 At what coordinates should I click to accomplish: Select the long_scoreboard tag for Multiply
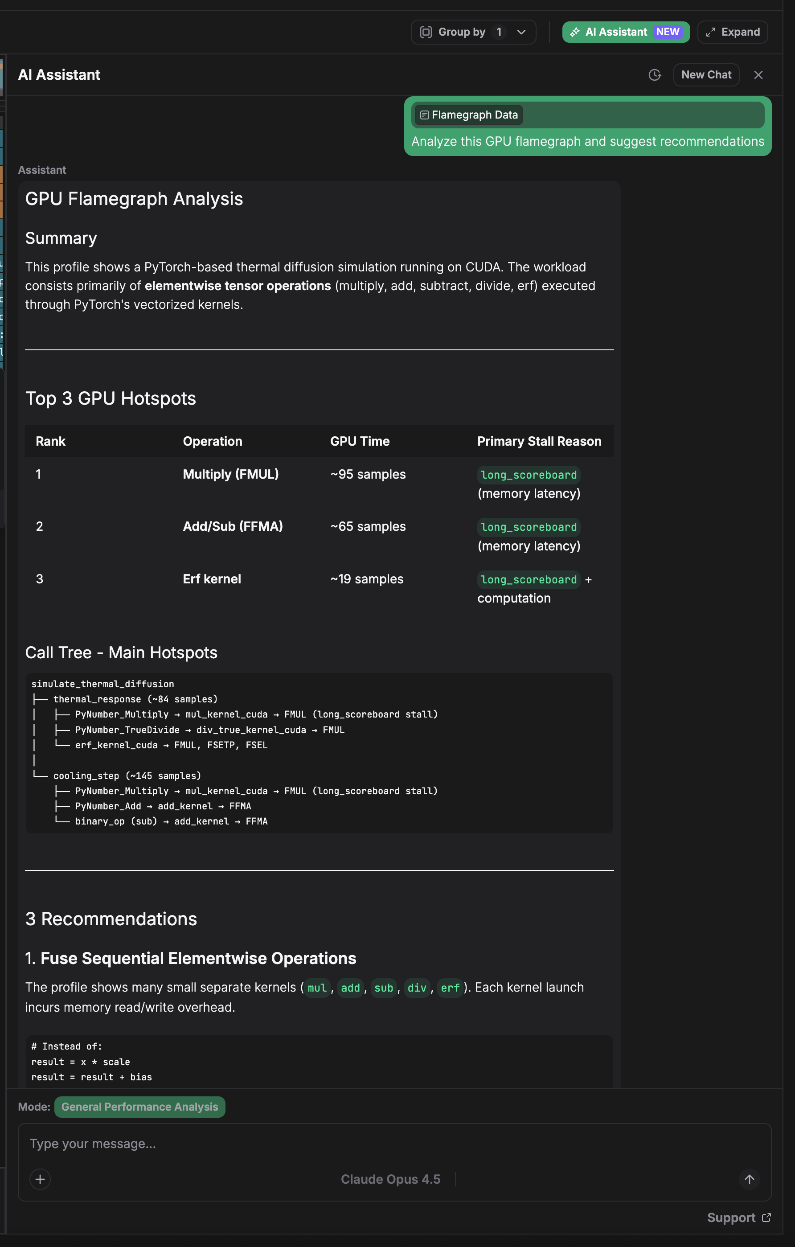pos(528,475)
